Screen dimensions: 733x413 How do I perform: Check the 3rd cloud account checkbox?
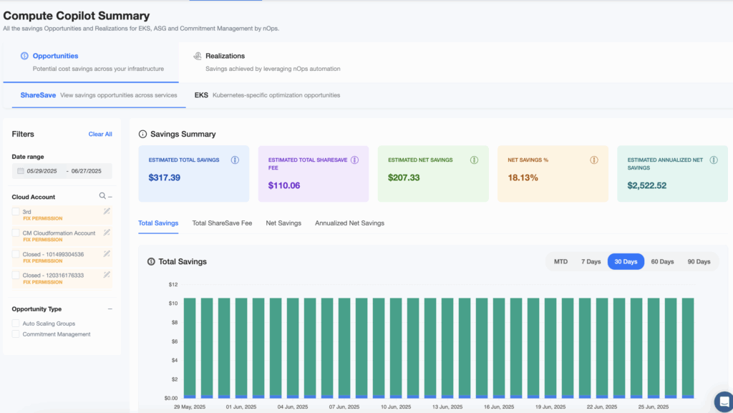point(16,212)
